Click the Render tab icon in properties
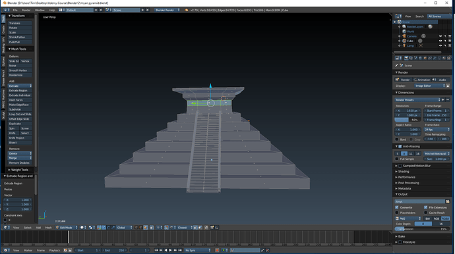The width and height of the screenshot is (455, 254). pyautogui.click(x=406, y=58)
